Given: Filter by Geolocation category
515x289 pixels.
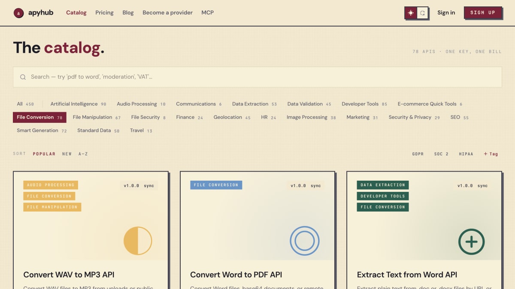Looking at the screenshot, I should pyautogui.click(x=232, y=117).
